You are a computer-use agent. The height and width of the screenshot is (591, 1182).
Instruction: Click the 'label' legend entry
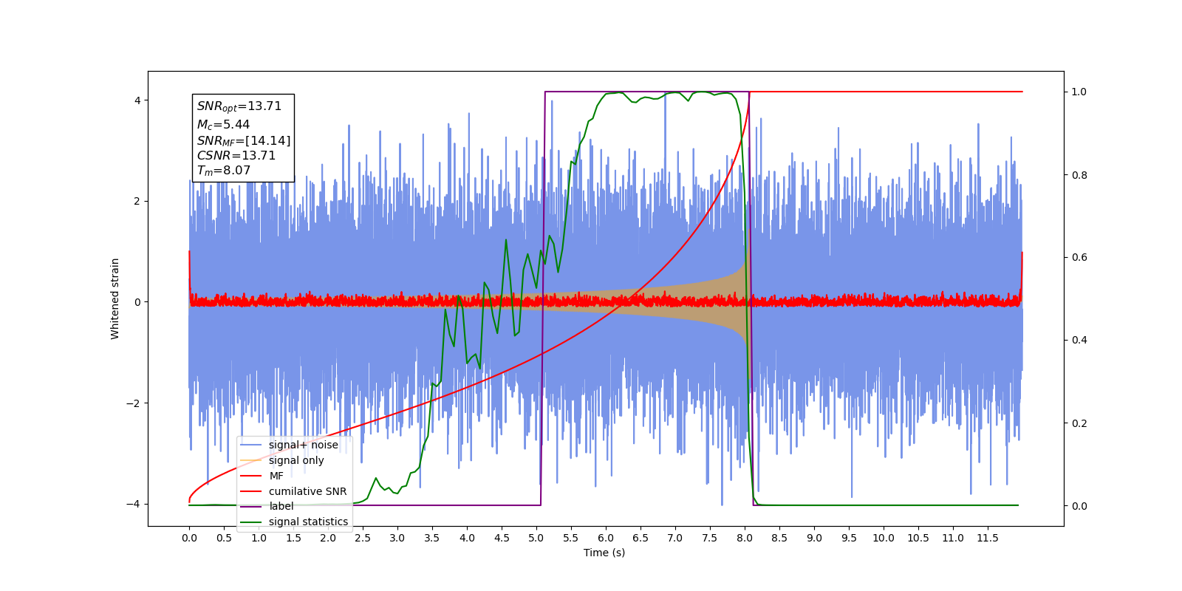[x=281, y=506]
